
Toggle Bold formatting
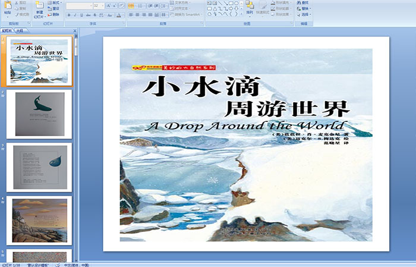click(69, 15)
